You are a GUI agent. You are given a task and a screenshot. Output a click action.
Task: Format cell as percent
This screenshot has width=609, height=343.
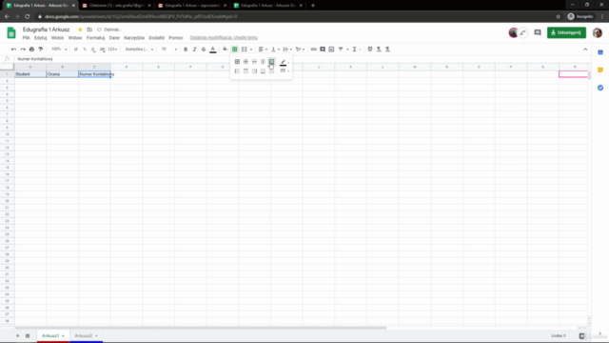point(85,50)
